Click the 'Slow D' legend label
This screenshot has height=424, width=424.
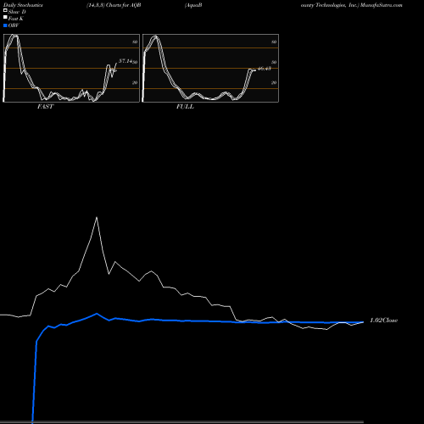17,12
